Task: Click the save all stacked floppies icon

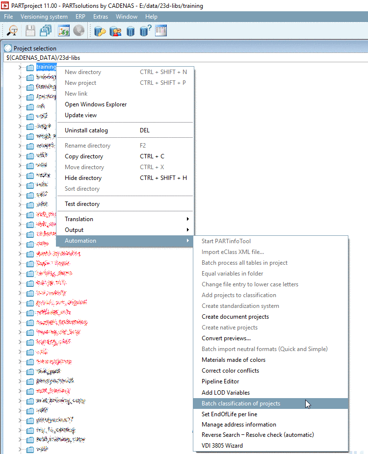Action: pyautogui.click(x=46, y=30)
